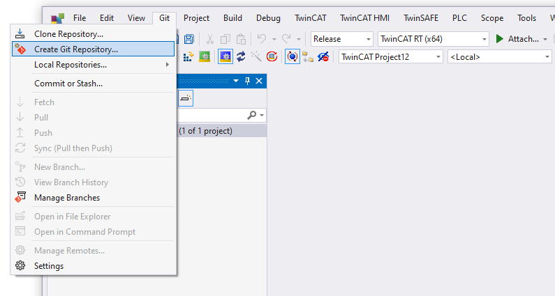Viewport: 555px width, 296px height.
Task: Click the Scan wand toolbar icon
Action: [x=256, y=57]
